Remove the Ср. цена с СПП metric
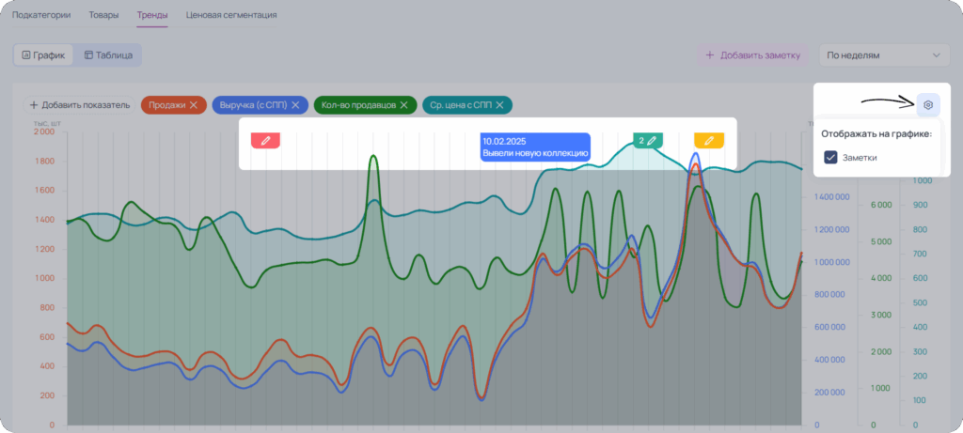963x433 pixels. point(500,105)
